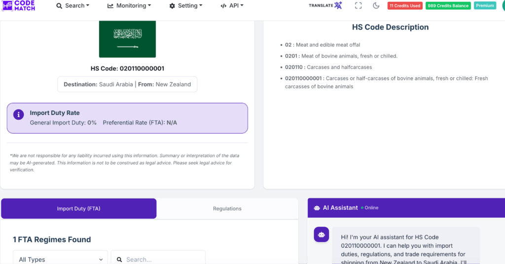Expand the Monitoring menu
The height and width of the screenshot is (264, 505).
(129, 6)
